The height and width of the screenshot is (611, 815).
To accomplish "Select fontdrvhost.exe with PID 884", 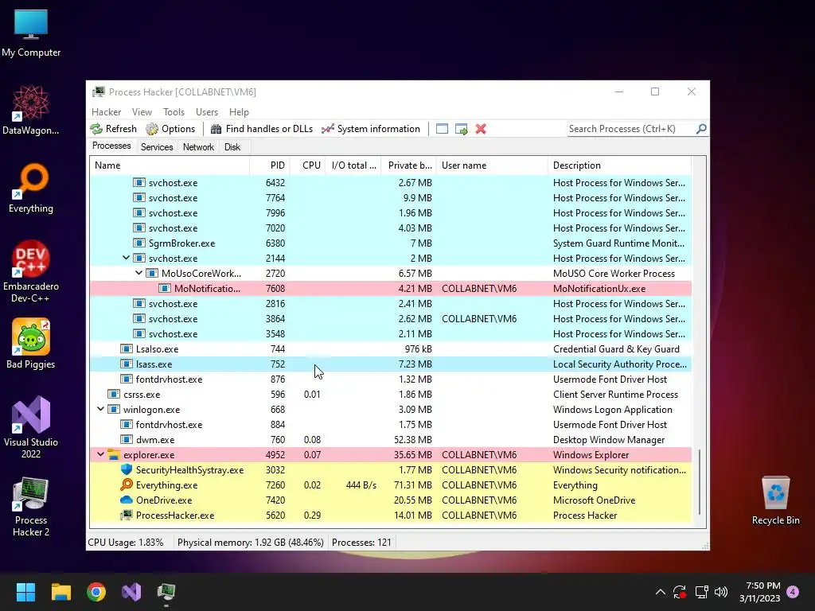I will pos(390,425).
